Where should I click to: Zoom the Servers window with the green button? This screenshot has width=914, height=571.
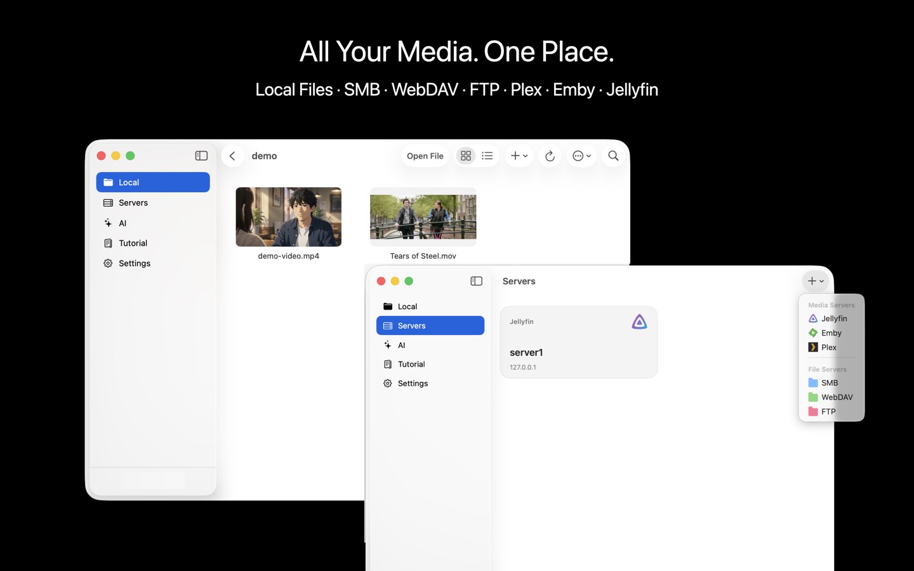(x=409, y=281)
